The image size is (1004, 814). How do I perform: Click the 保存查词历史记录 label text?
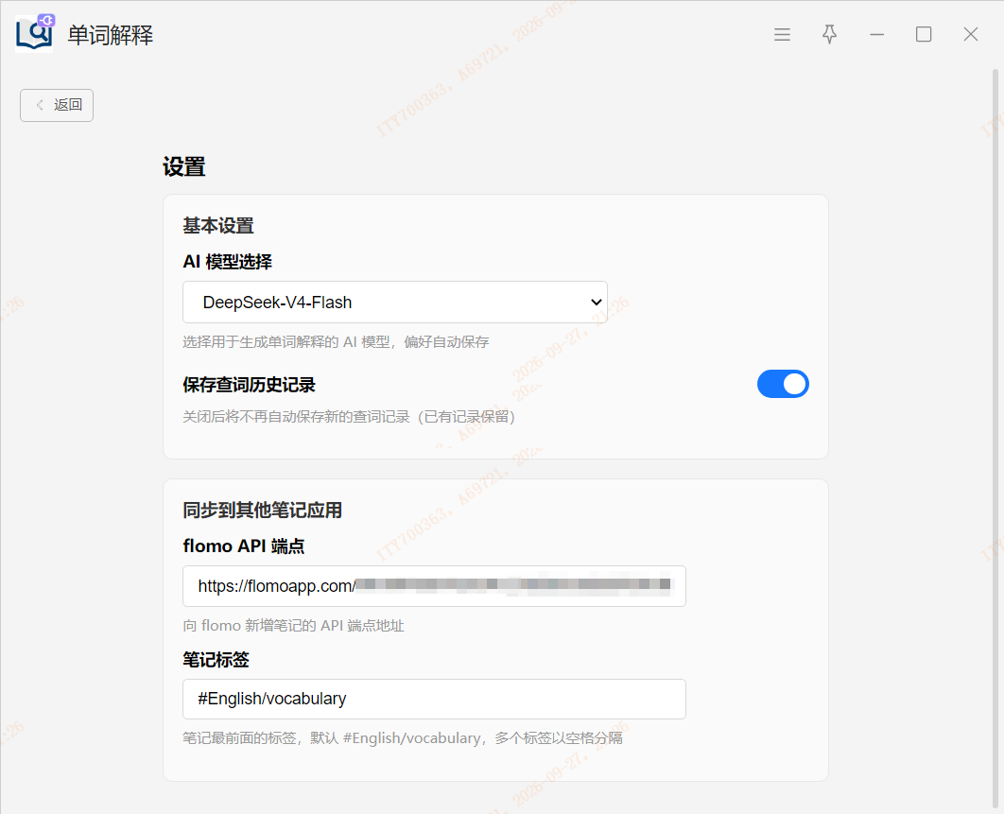249,385
